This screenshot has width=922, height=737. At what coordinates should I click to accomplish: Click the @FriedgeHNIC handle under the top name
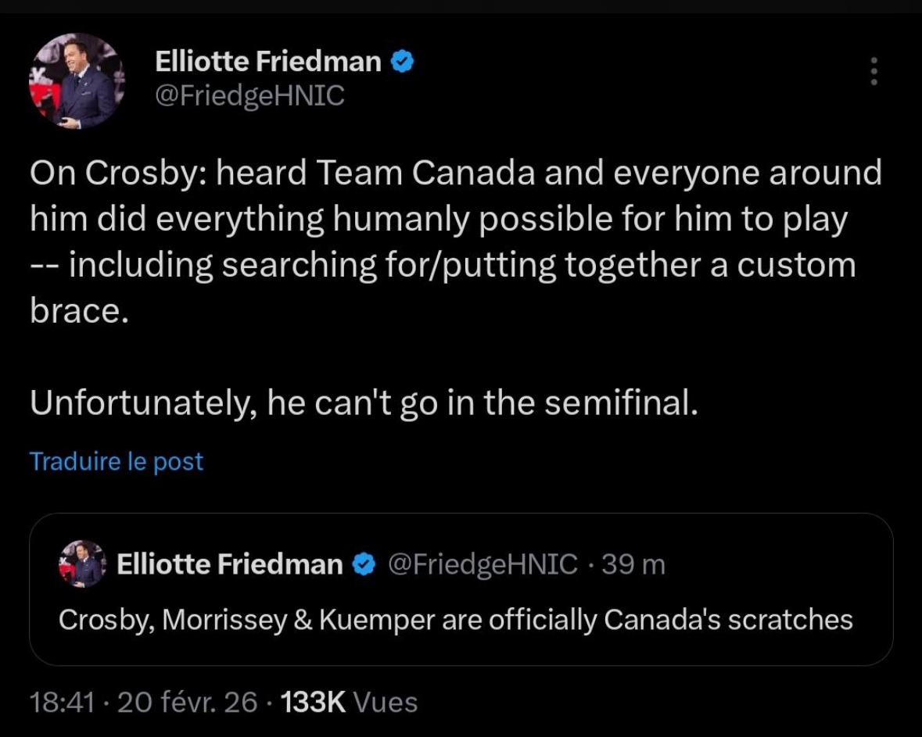[249, 96]
